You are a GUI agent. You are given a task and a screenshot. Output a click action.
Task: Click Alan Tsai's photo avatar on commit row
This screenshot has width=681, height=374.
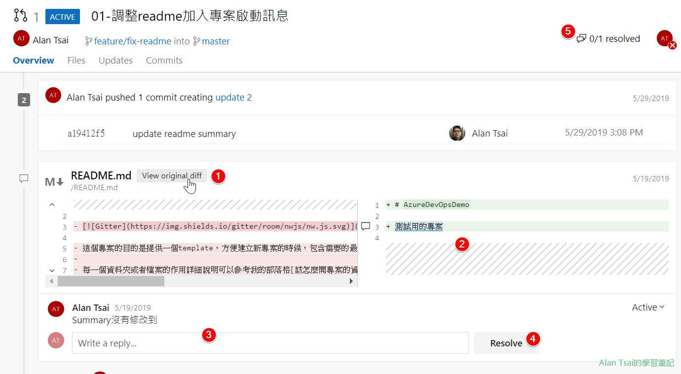457,133
